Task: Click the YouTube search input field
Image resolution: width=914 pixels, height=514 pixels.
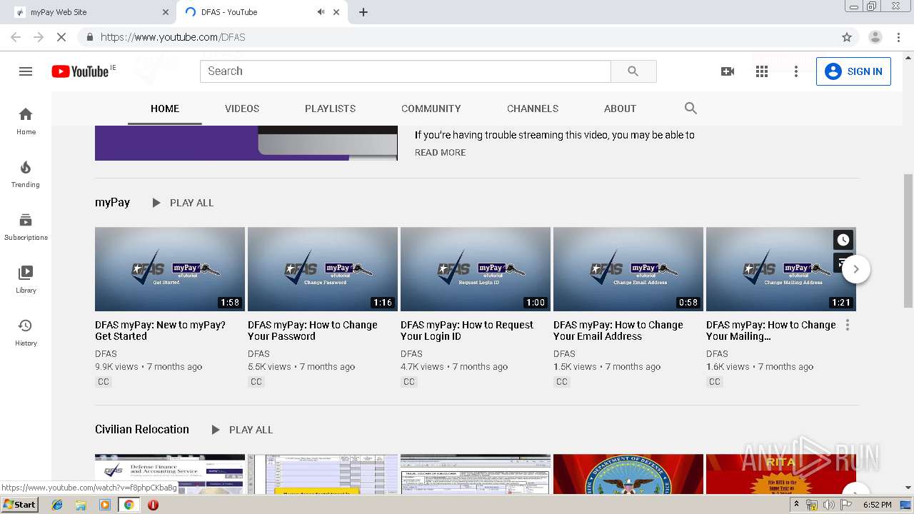Action: pos(406,71)
